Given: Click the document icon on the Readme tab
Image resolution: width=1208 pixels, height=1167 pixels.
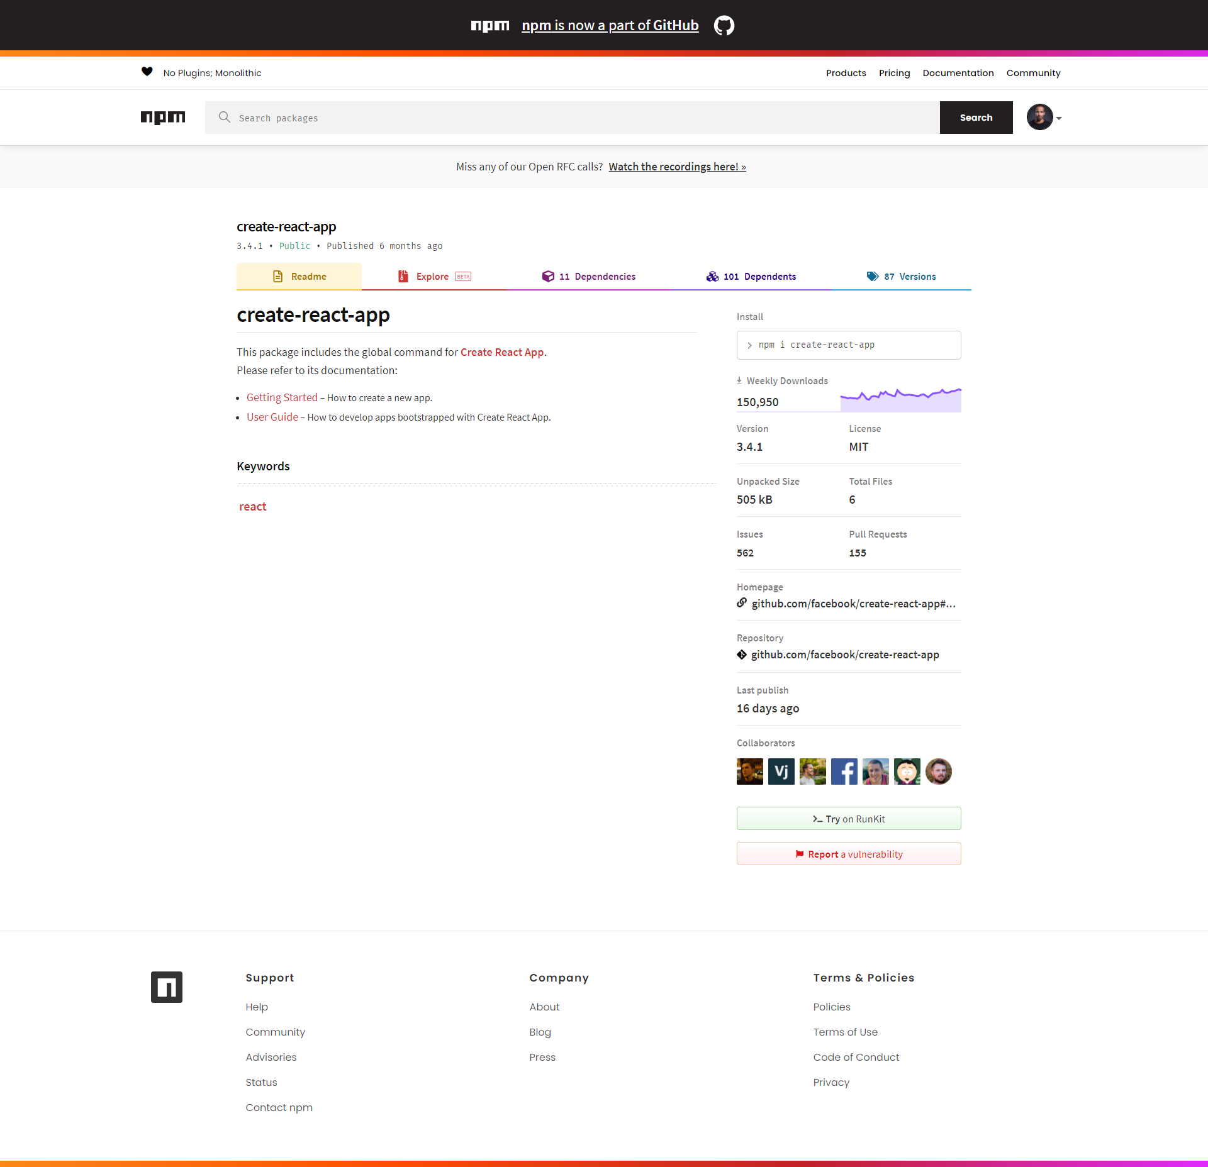Looking at the screenshot, I should [277, 276].
